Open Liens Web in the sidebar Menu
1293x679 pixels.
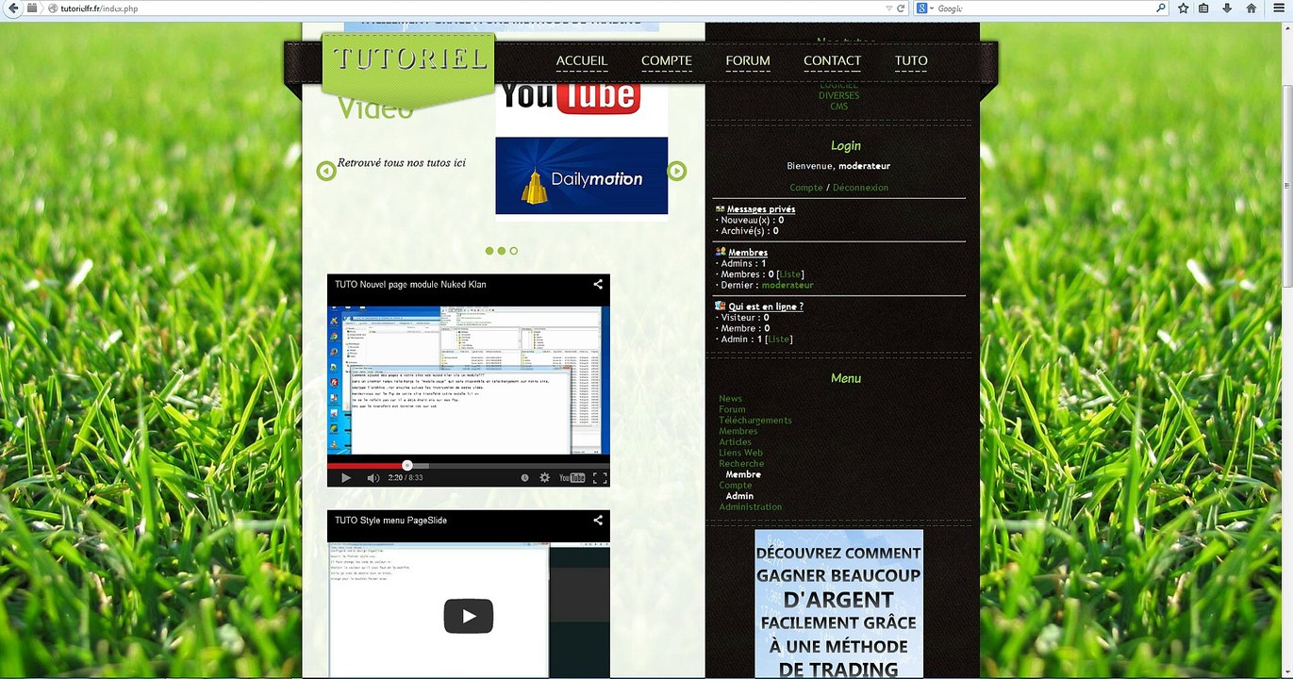(741, 453)
